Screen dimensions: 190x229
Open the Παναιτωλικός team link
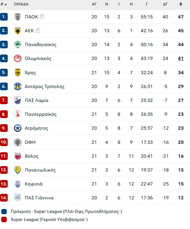40,170
